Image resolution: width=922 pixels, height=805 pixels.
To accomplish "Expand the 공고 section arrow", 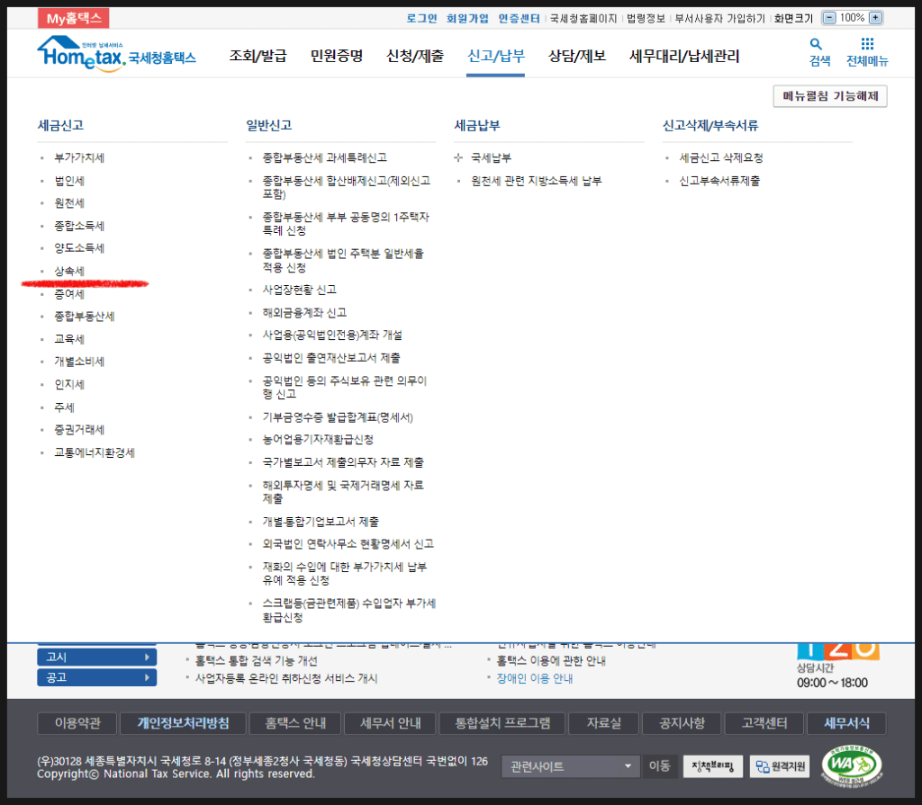I will (x=147, y=677).
